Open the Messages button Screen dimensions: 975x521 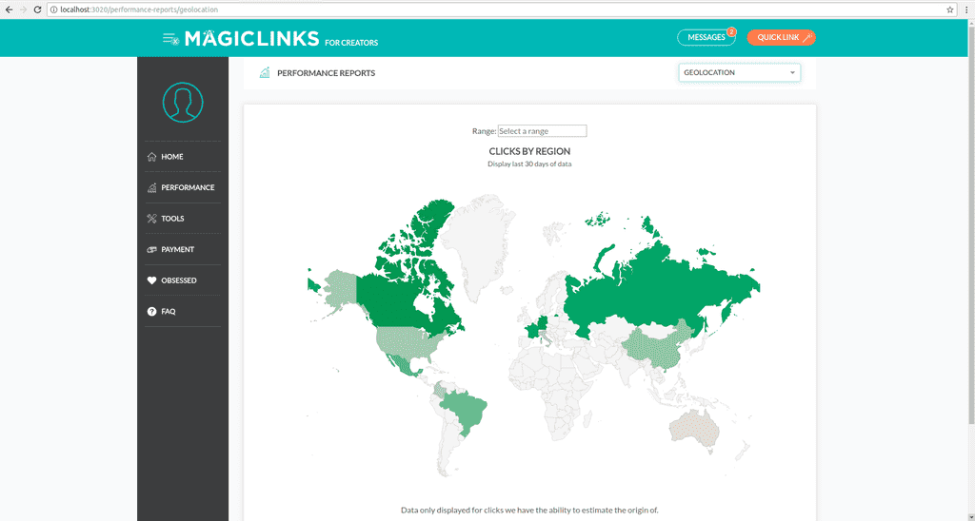(706, 37)
